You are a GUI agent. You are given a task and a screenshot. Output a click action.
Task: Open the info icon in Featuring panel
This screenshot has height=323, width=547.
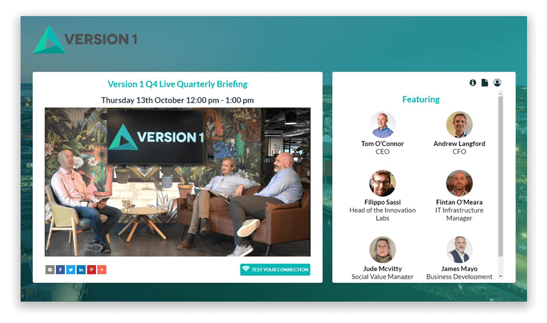coord(473,82)
